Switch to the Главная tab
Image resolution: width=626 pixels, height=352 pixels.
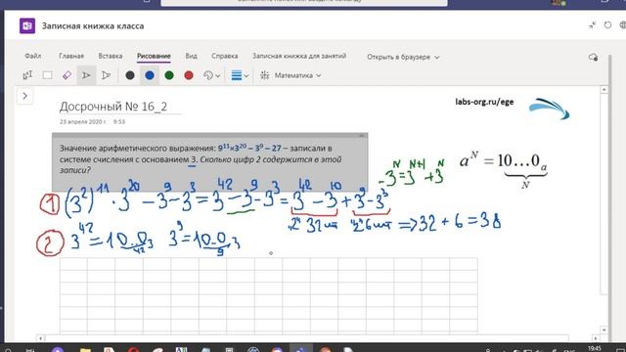[71, 56]
